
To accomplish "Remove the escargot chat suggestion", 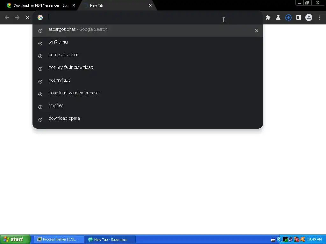I will coord(257,31).
